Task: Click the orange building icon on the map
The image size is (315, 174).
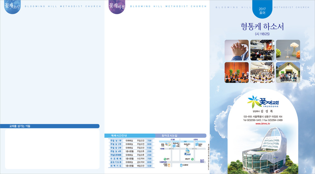Action: tap(169, 165)
